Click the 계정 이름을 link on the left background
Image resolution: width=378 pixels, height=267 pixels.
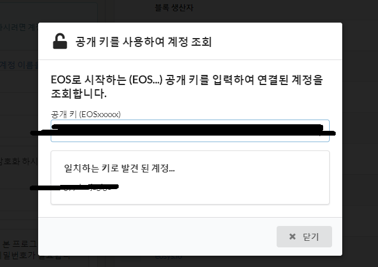[x=19, y=65]
